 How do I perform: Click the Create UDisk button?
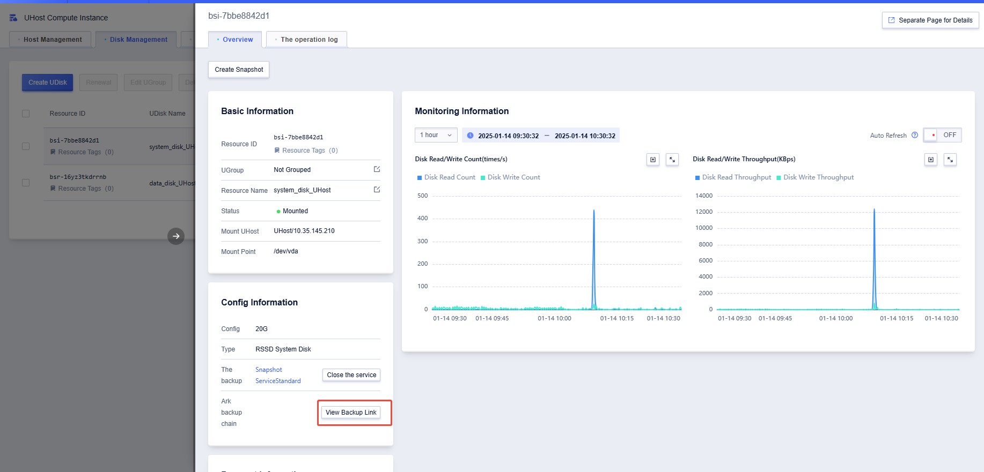48,83
